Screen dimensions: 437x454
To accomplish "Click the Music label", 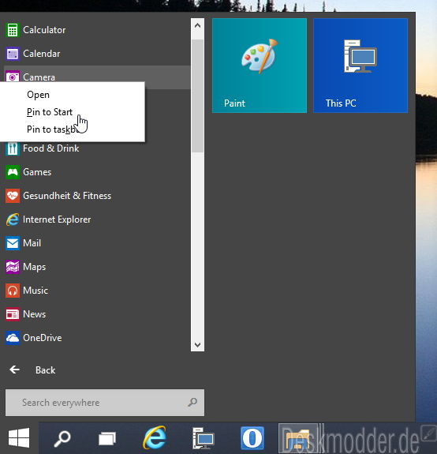I will coord(35,291).
